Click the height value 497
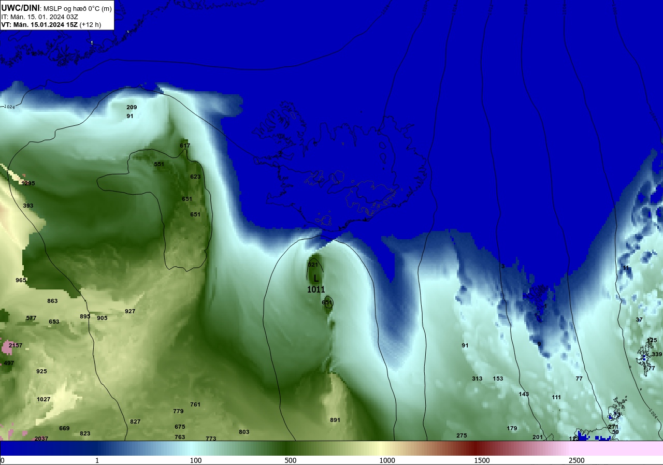The width and height of the screenshot is (663, 465). tap(9, 363)
